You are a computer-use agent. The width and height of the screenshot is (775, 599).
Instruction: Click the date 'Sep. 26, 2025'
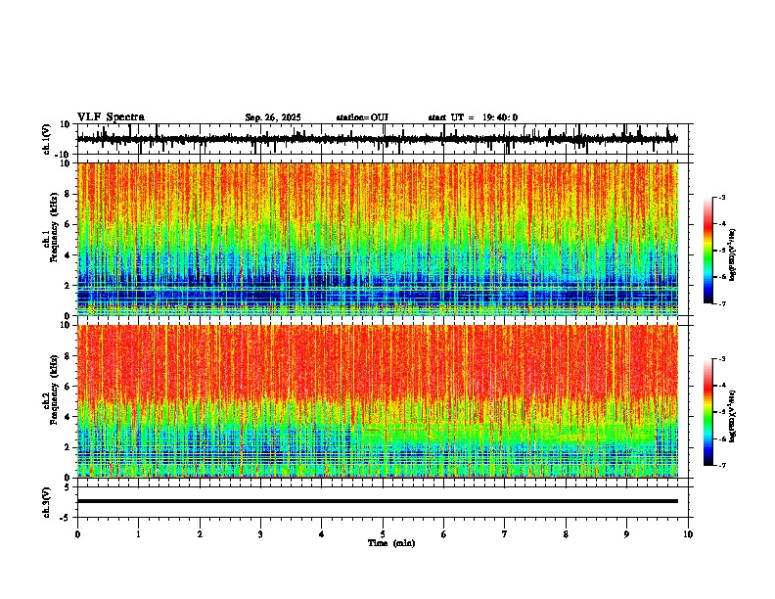click(273, 117)
